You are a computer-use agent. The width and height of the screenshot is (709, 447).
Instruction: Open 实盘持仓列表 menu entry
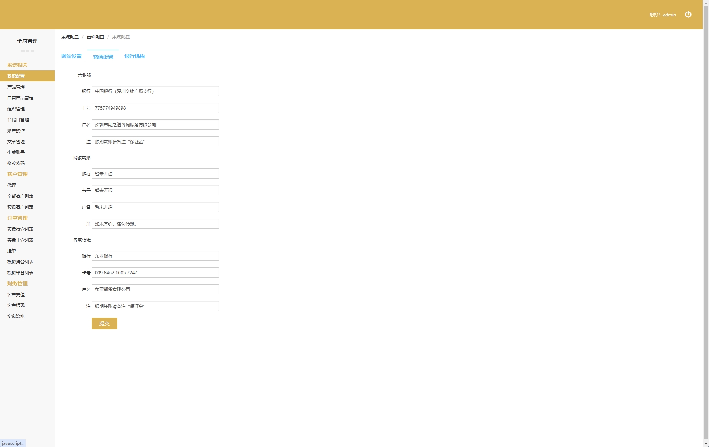tap(20, 229)
